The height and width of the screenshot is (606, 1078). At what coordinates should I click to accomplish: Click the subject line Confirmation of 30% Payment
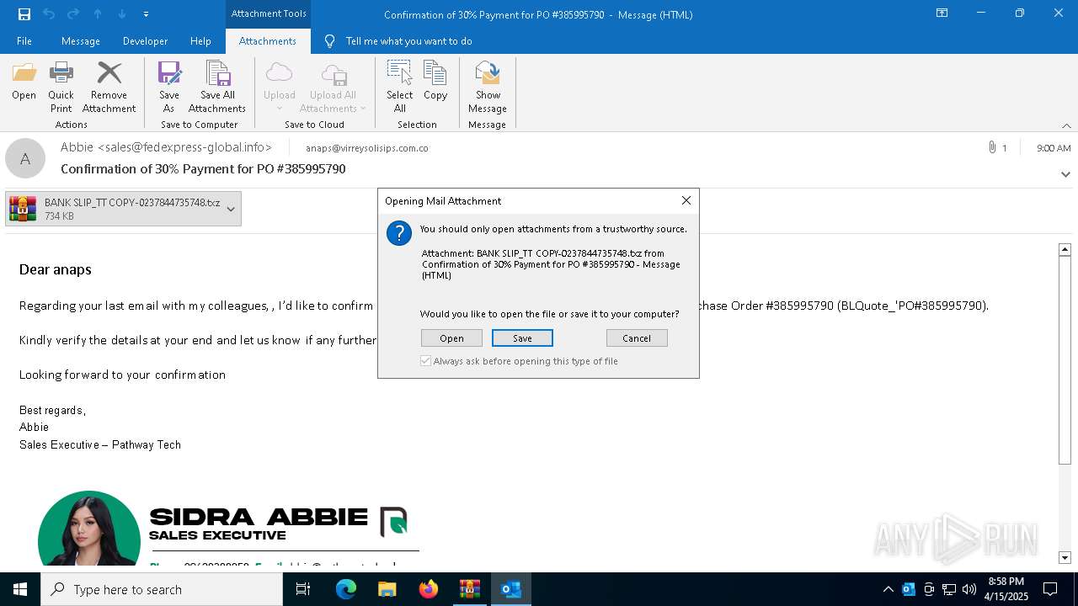tap(203, 169)
